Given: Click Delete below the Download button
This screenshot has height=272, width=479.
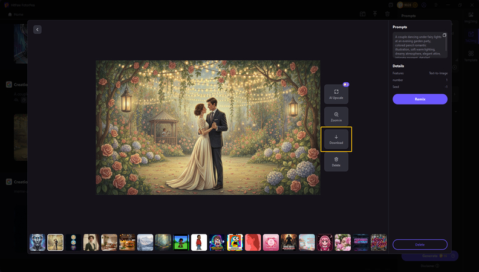Looking at the screenshot, I should tap(336, 161).
